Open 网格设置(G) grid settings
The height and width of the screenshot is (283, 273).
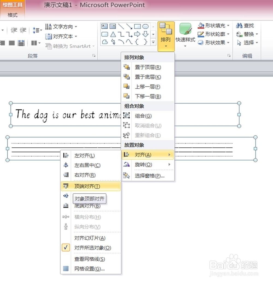tap(91, 269)
